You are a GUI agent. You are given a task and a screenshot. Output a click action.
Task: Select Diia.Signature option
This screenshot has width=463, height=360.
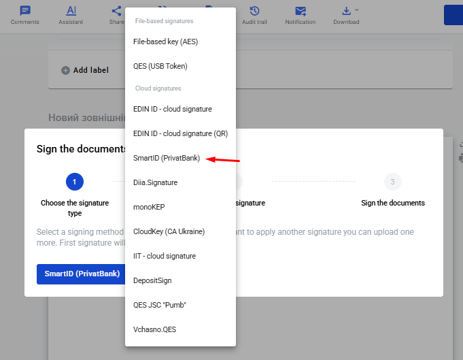[180, 182]
